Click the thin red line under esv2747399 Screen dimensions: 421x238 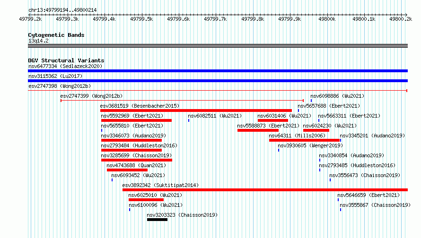tap(182, 101)
